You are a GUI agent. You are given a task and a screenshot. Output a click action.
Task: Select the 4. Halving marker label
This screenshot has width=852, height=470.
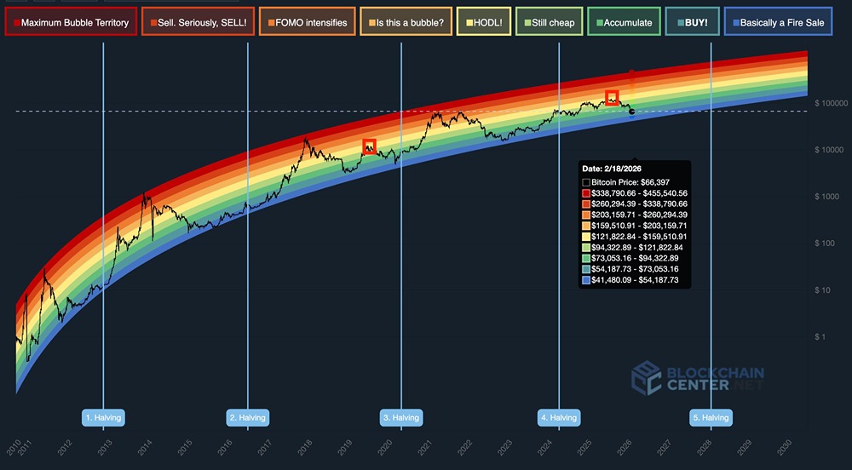(559, 417)
